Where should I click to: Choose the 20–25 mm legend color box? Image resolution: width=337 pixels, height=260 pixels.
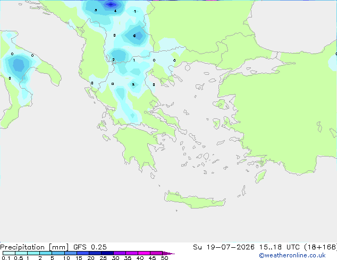click(x=95, y=253)
